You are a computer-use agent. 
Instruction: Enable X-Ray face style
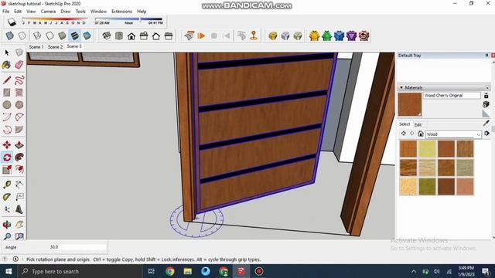[10, 36]
